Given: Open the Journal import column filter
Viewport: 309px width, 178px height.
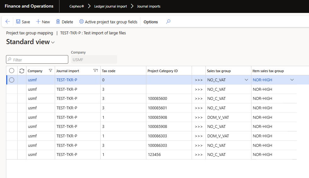Looking at the screenshot, I should pyautogui.click(x=96, y=71).
